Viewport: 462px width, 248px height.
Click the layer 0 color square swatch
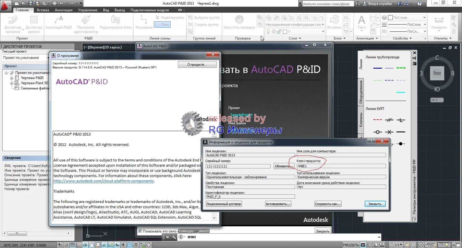click(285, 31)
